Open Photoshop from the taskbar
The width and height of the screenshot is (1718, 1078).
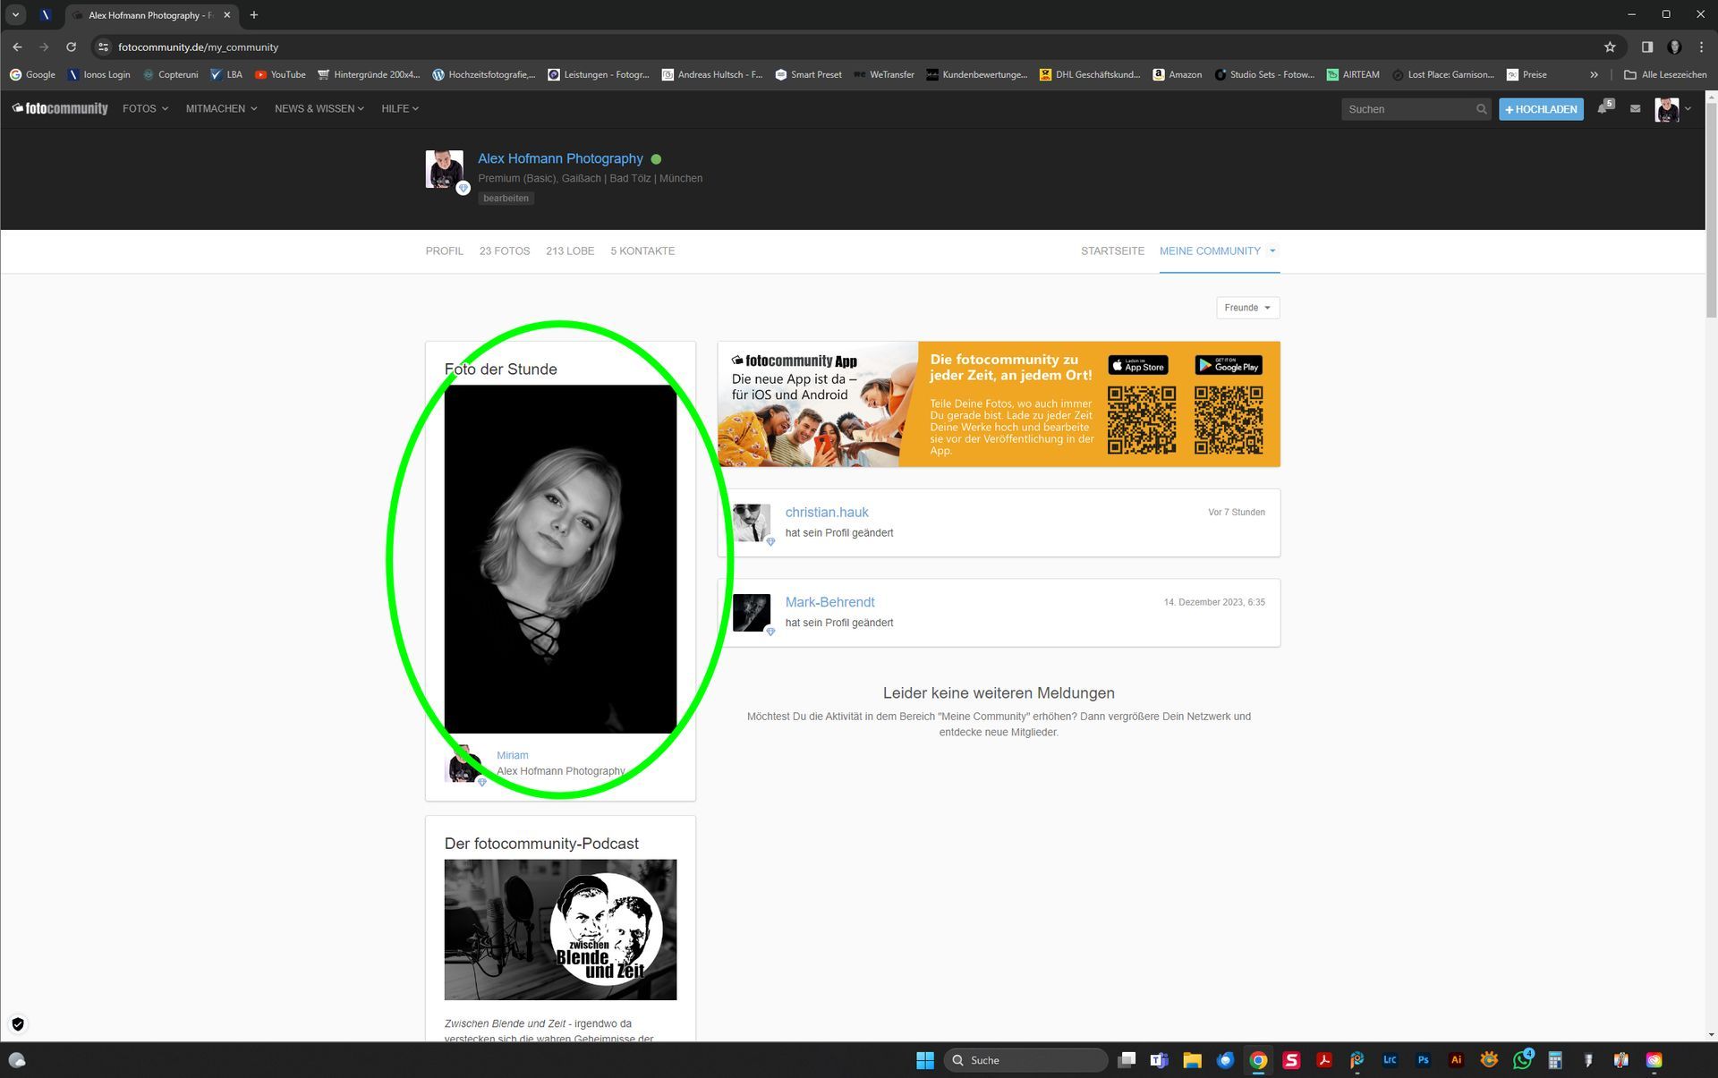(1423, 1060)
